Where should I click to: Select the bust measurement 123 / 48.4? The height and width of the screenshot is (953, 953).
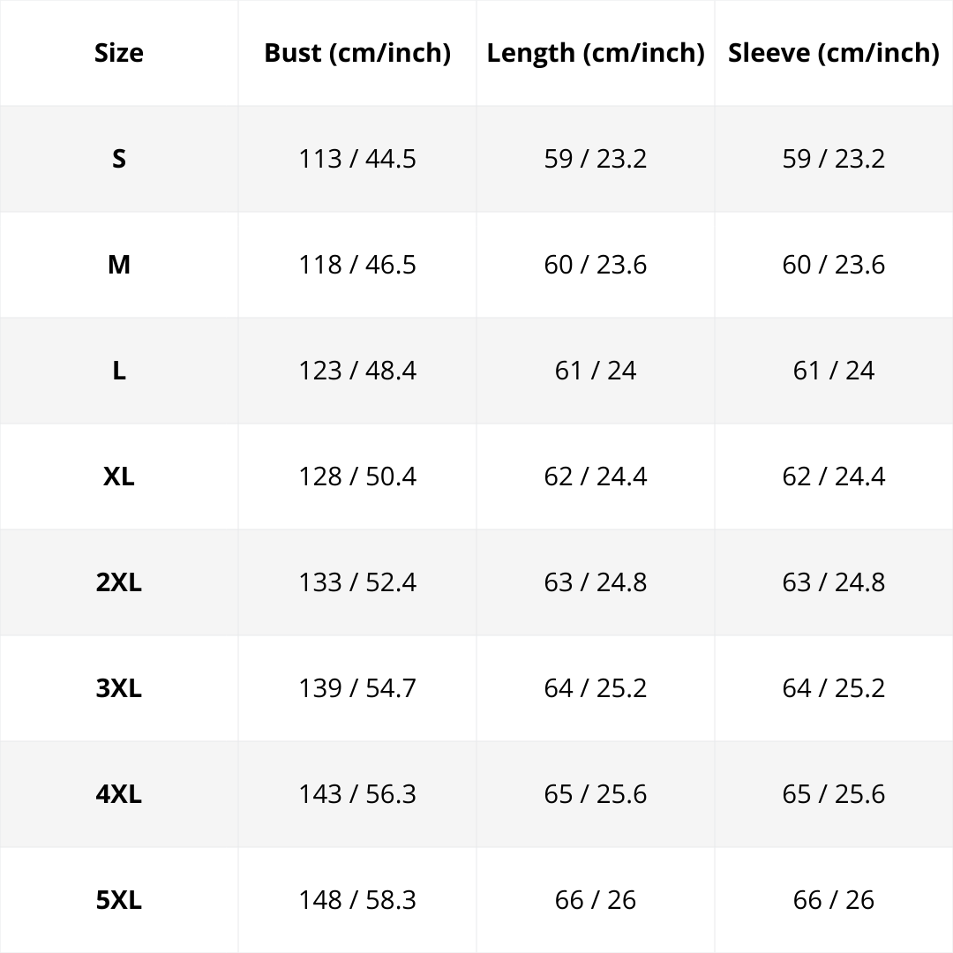tap(357, 371)
